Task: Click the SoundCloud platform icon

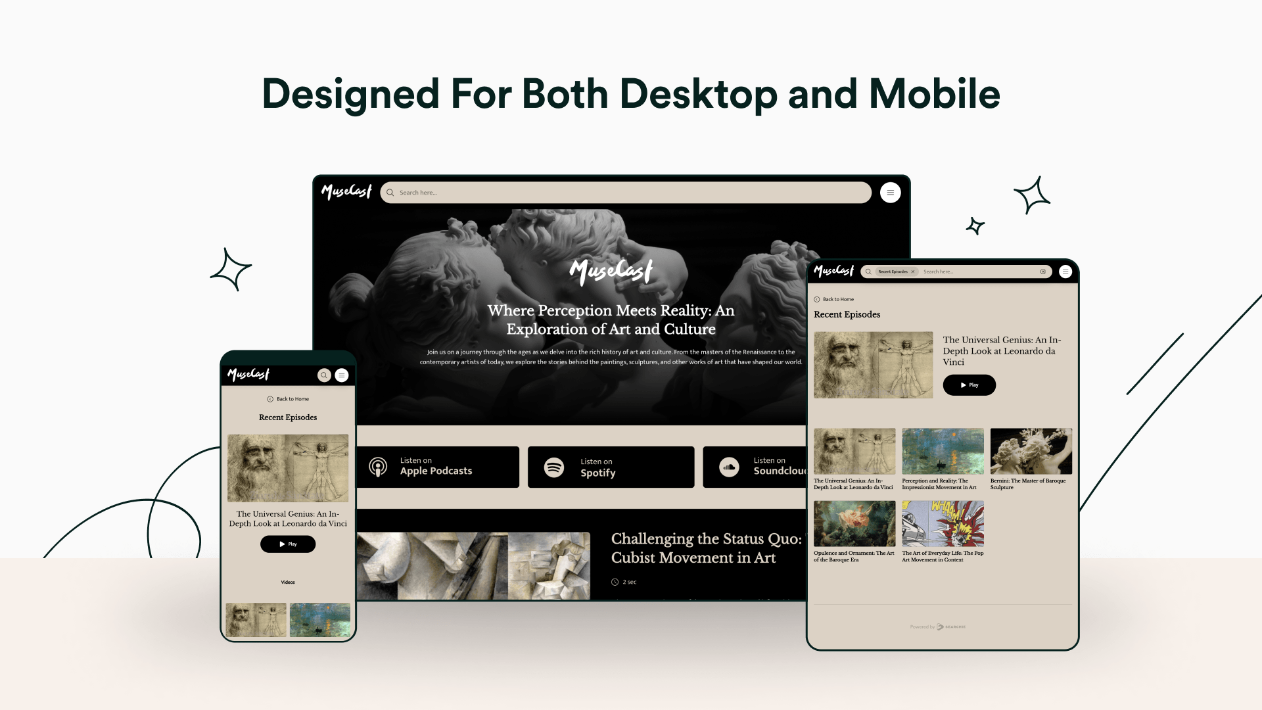Action: point(730,466)
